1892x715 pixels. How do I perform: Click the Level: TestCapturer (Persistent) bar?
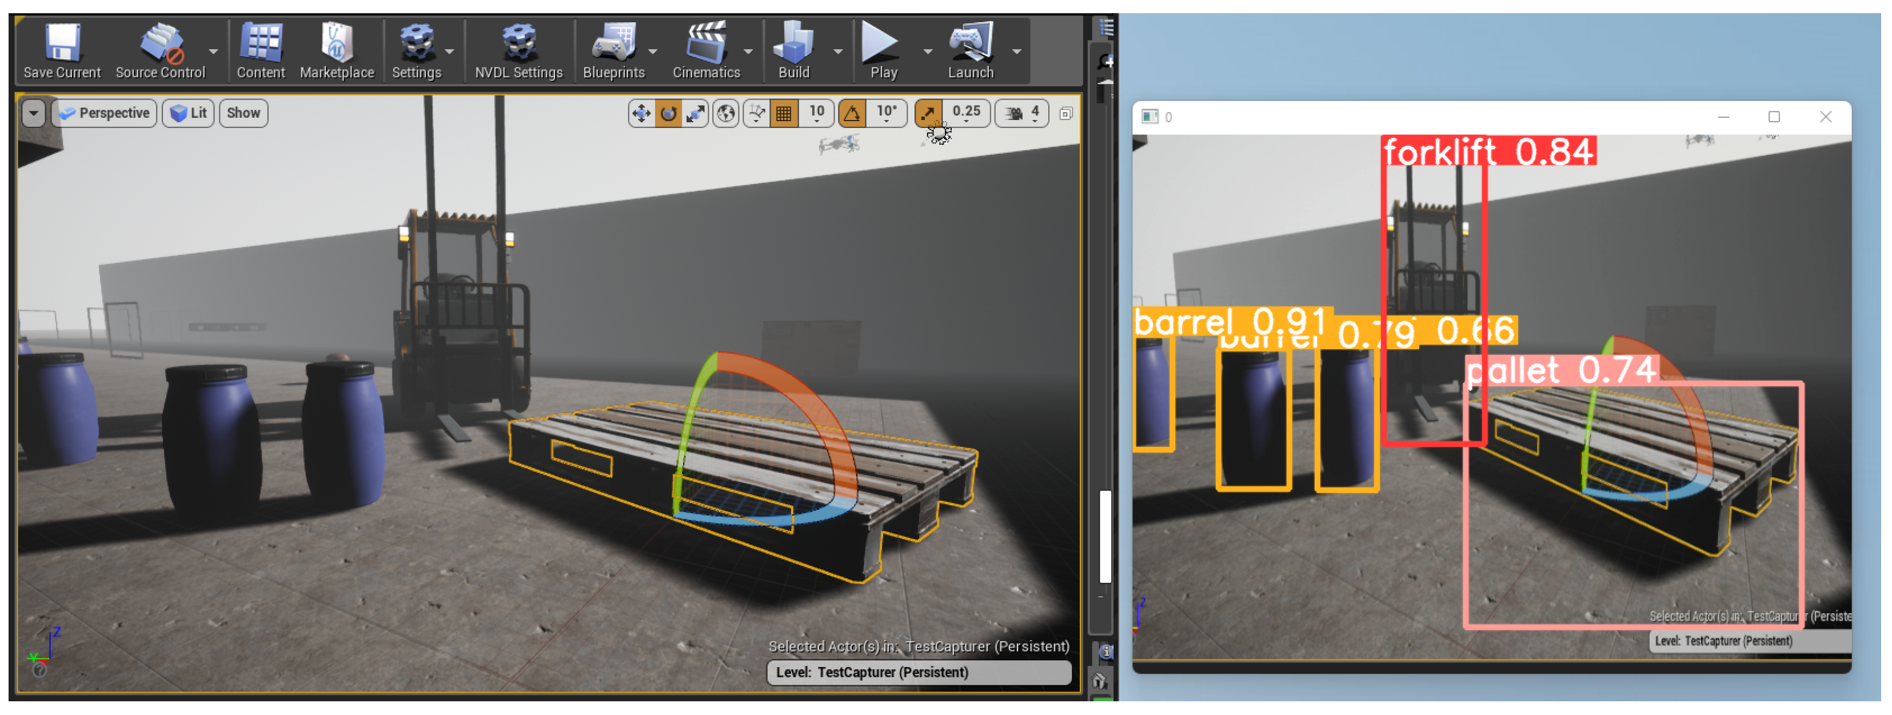918,673
